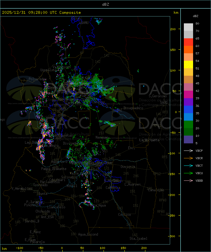Image resolution: width=211 pixels, height=252 pixels.
Task: Click the Agua_Escond map label
Action: pos(88,234)
